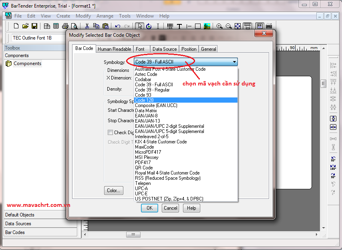Open Print Preview from the toolbar

point(74,26)
